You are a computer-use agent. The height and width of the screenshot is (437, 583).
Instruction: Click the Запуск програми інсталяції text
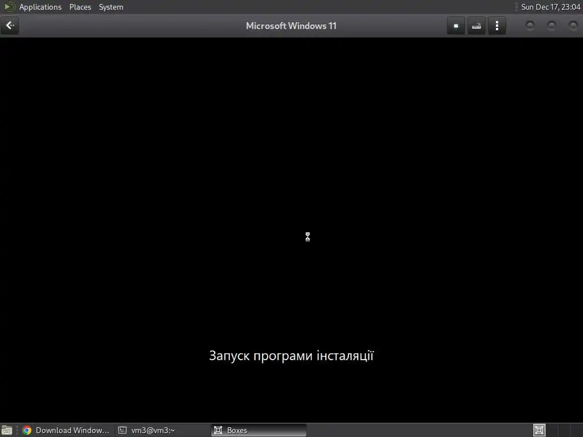point(291,356)
